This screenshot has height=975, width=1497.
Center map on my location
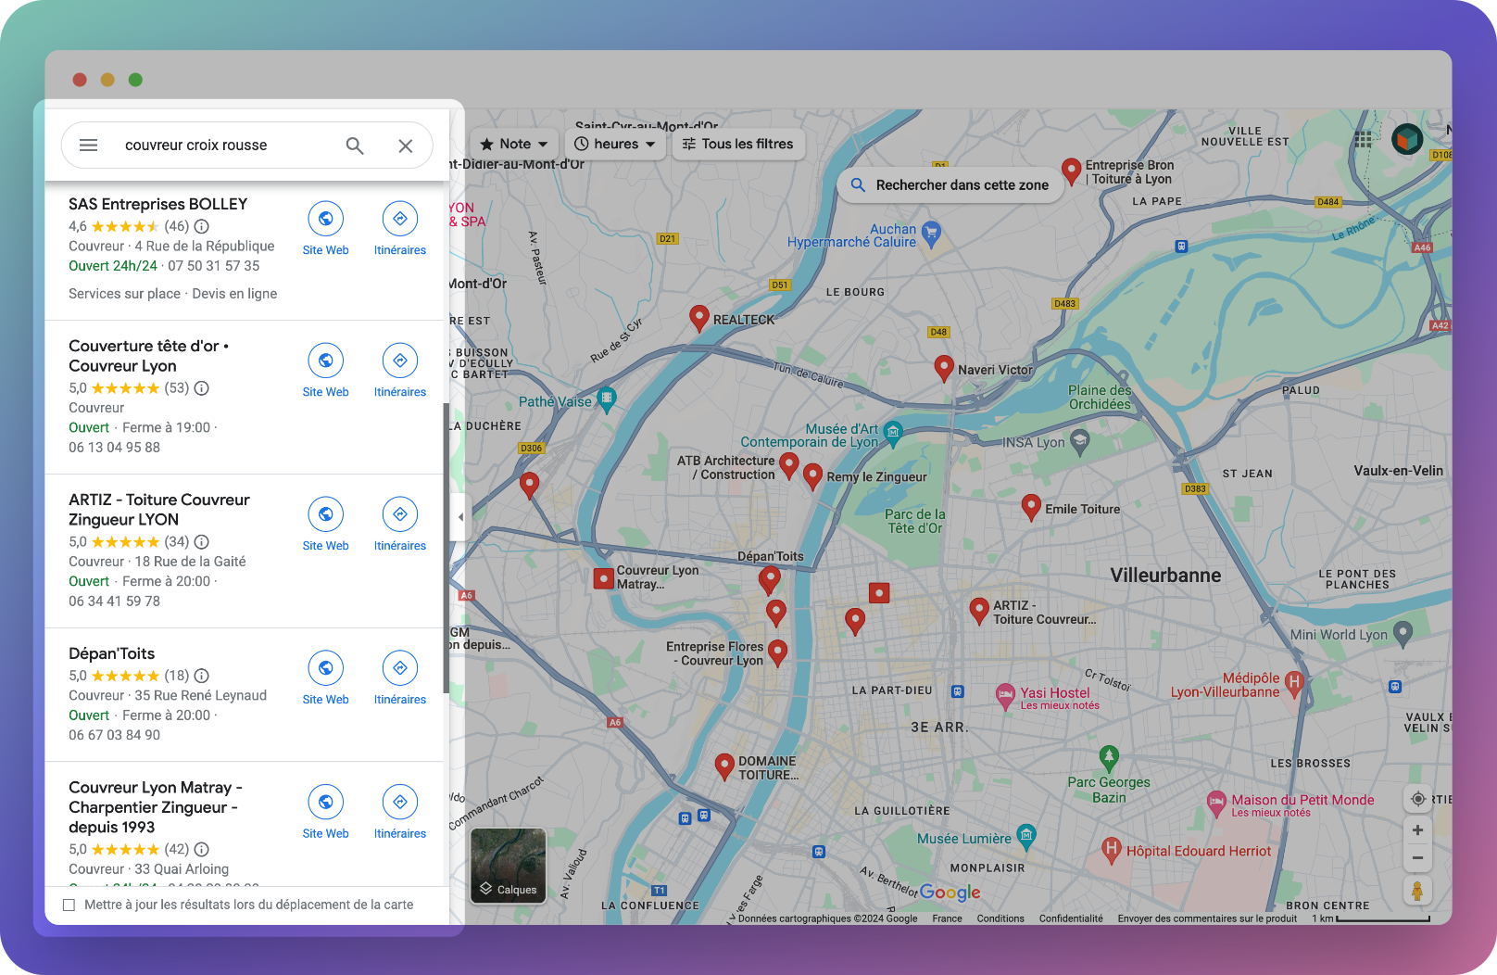[1417, 799]
